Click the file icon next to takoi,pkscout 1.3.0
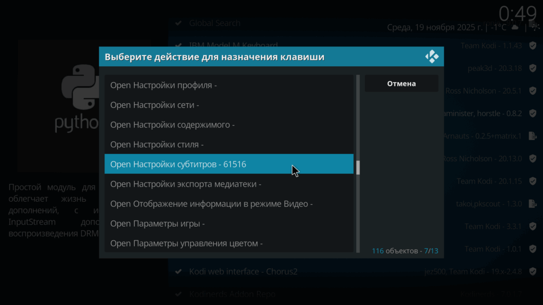The width and height of the screenshot is (543, 305). coord(532,204)
